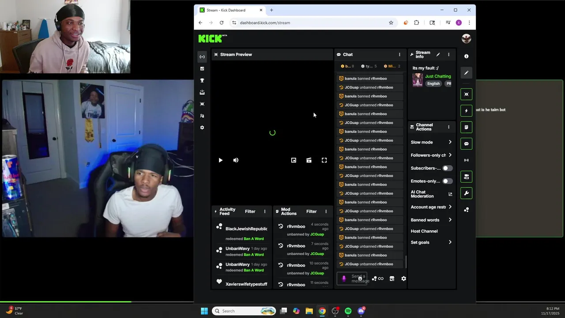Click the English language tag
The image size is (565, 318).
click(433, 83)
